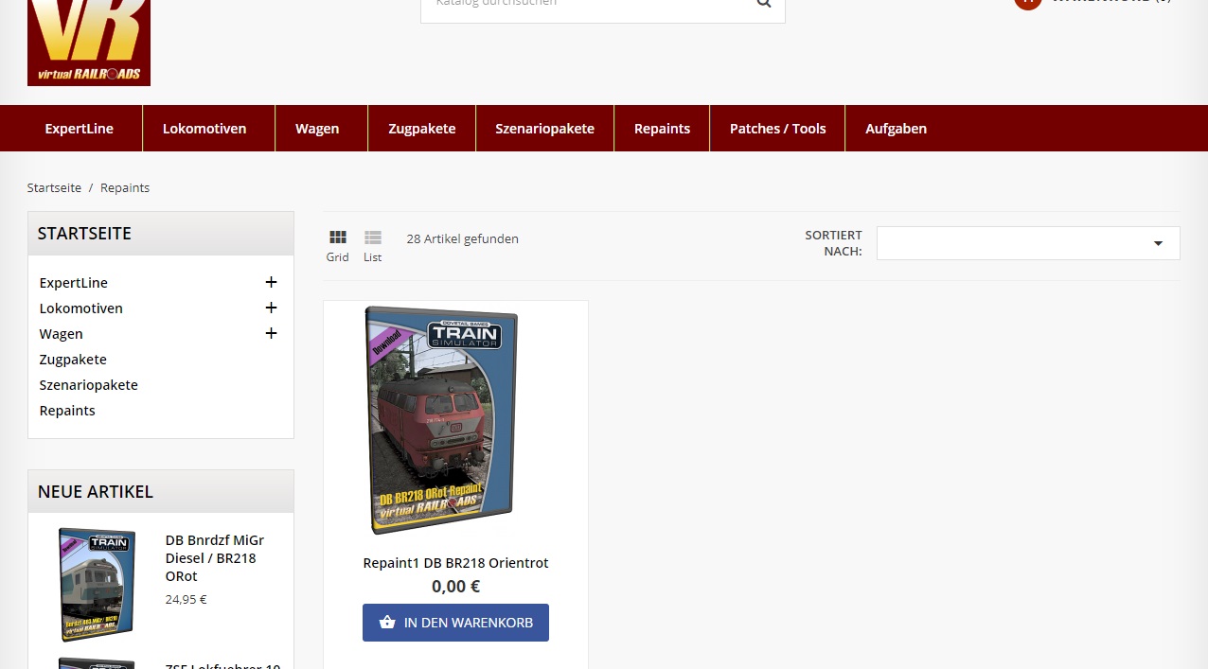Image resolution: width=1208 pixels, height=669 pixels.
Task: Click the 28 Artikel gefunden text
Action: coord(463,239)
